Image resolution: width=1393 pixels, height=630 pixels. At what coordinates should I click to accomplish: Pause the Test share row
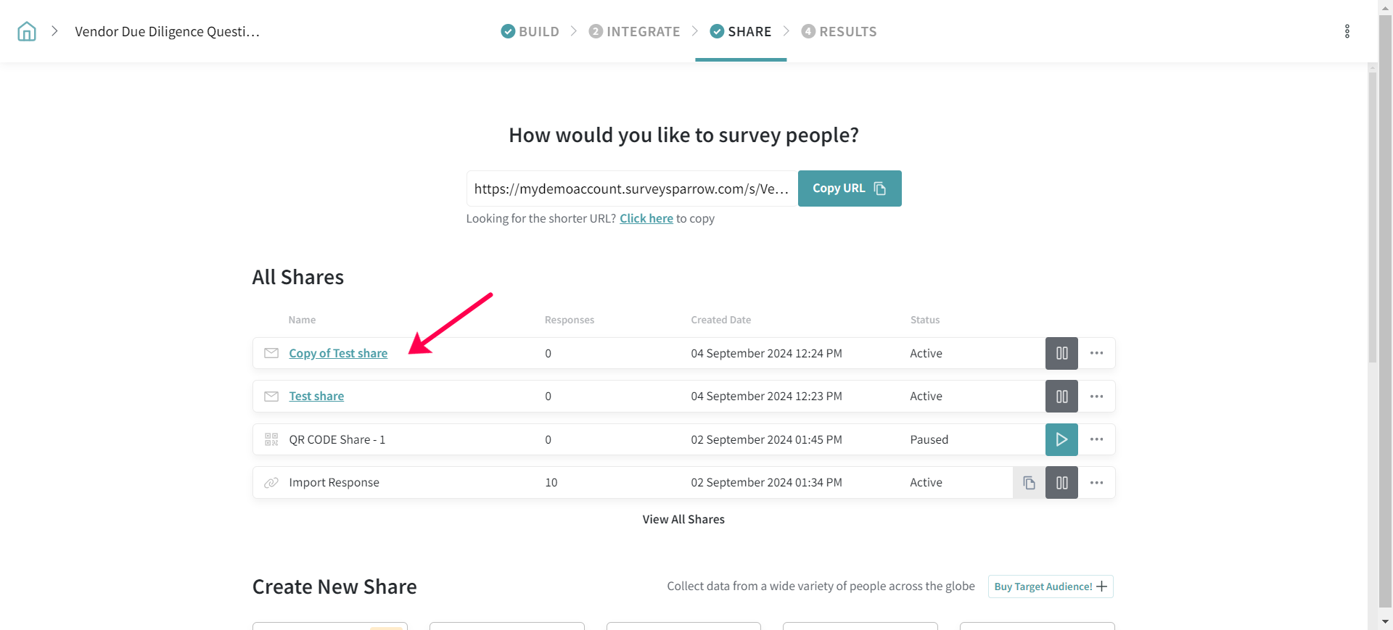(1061, 397)
